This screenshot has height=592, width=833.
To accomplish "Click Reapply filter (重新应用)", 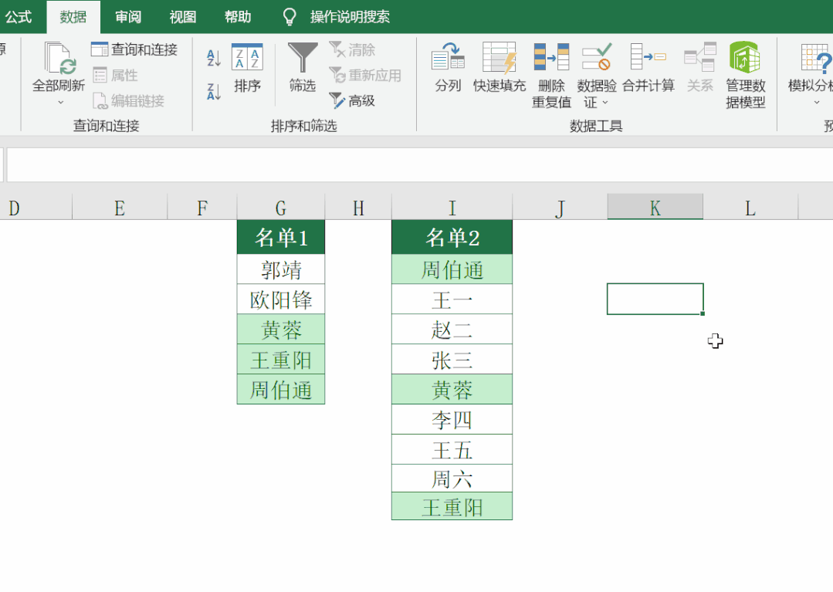I will tap(365, 75).
